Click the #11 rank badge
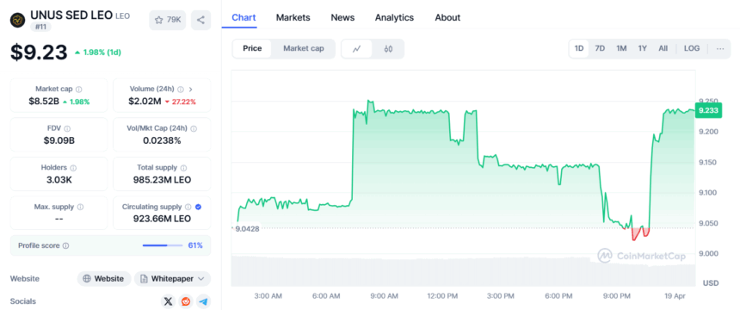 tap(40, 27)
